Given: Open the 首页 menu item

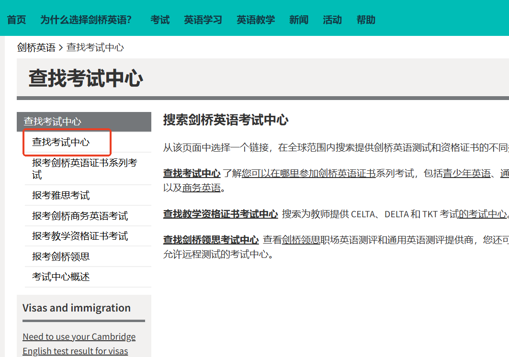Looking at the screenshot, I should tap(16, 20).
